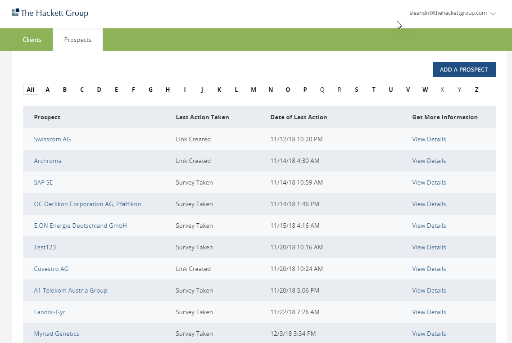Screen dimensions: 512x343
Task: View Details for SAP SE
Action: point(429,182)
